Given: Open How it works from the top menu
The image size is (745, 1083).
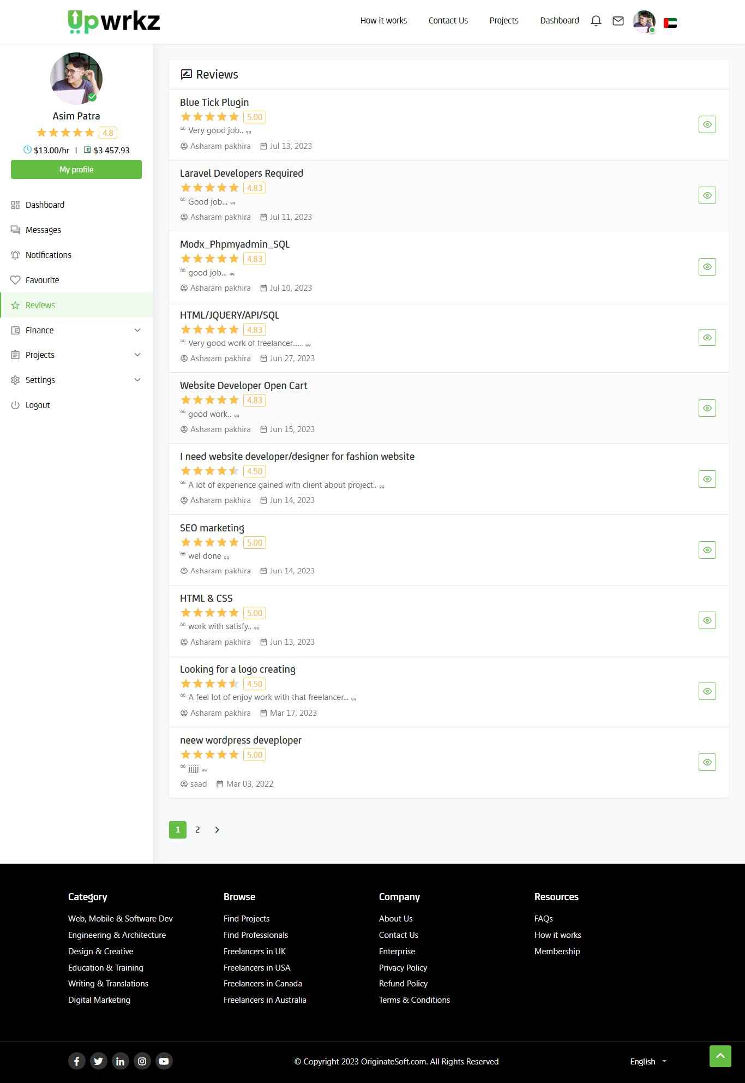Looking at the screenshot, I should (x=383, y=20).
